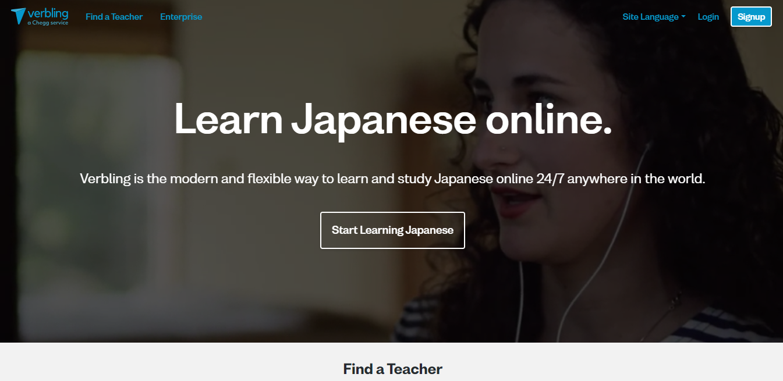This screenshot has width=783, height=381.
Task: Select the Login link
Action: (x=708, y=17)
